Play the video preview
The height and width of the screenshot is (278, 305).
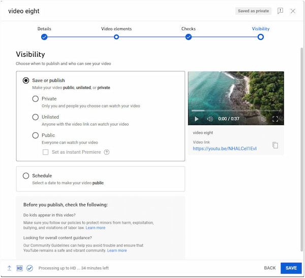point(197,119)
